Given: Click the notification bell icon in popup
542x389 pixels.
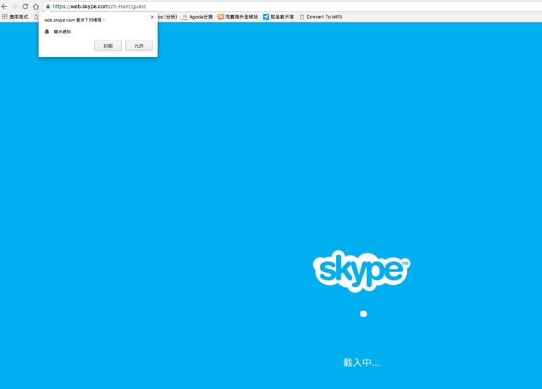Looking at the screenshot, I should pos(47,31).
